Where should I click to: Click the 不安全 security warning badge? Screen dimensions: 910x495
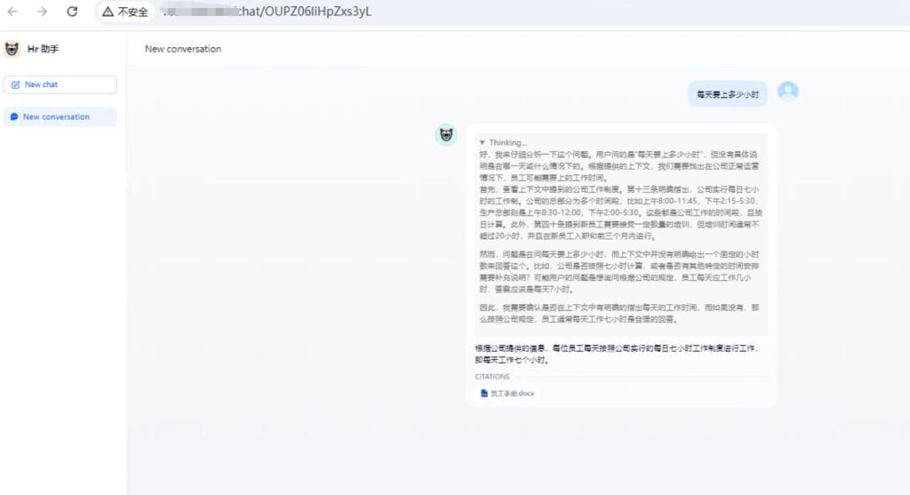[124, 12]
